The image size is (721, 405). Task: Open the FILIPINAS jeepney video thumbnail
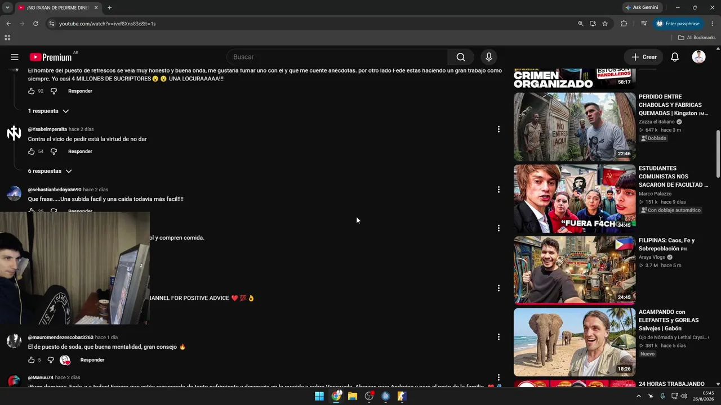[575, 271]
